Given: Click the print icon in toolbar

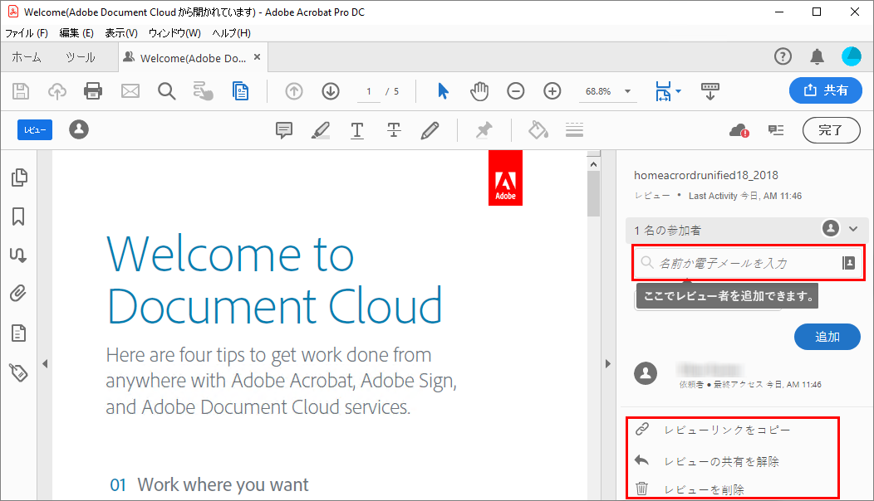Looking at the screenshot, I should pyautogui.click(x=93, y=91).
